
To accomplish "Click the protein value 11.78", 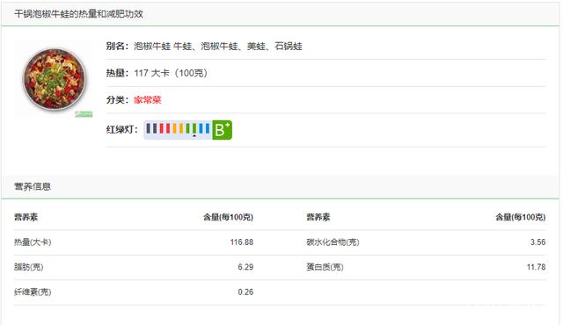I will click(536, 267).
